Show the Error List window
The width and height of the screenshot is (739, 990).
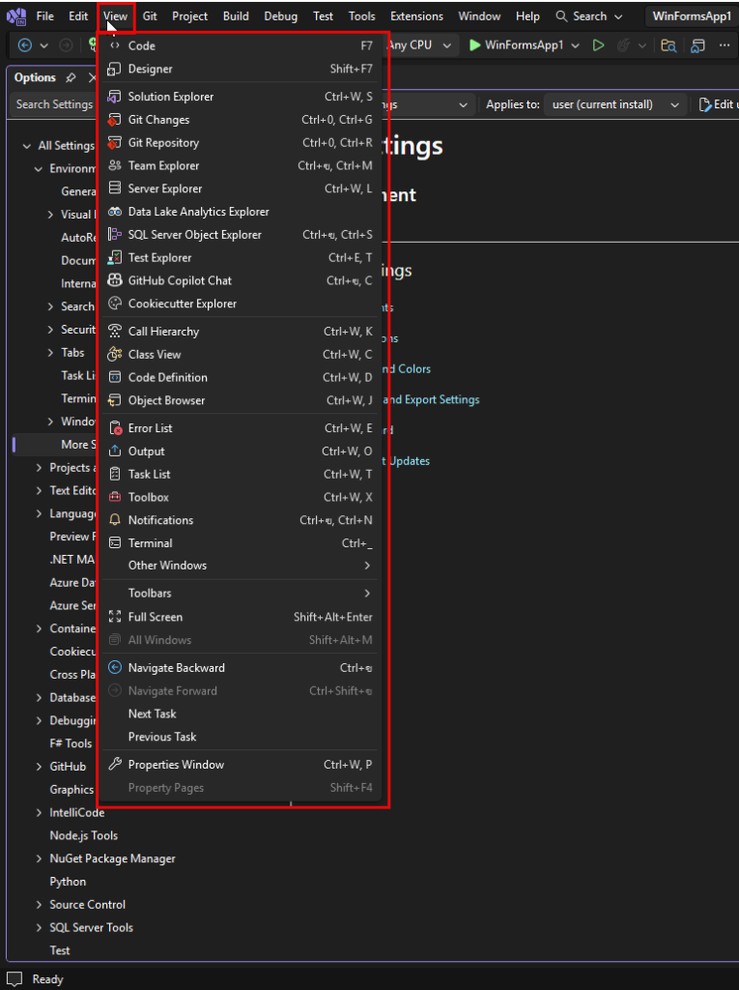[240, 428]
